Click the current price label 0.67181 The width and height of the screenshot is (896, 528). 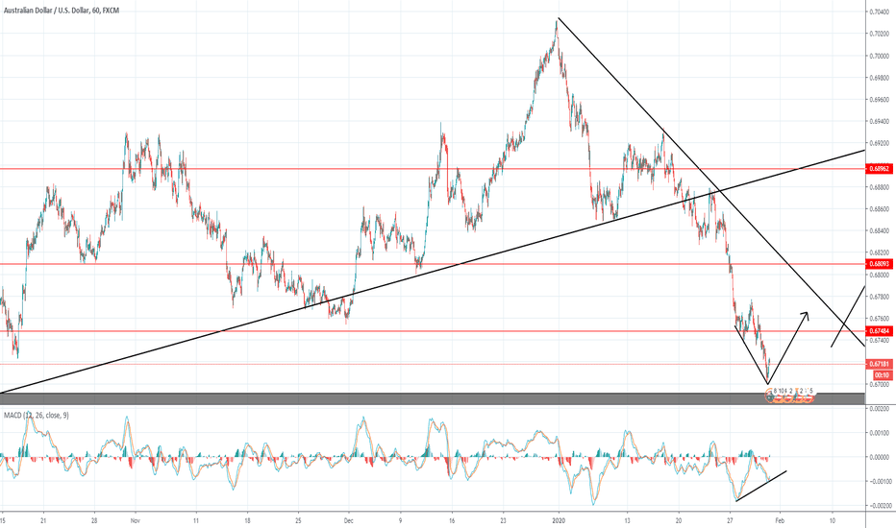pyautogui.click(x=879, y=364)
